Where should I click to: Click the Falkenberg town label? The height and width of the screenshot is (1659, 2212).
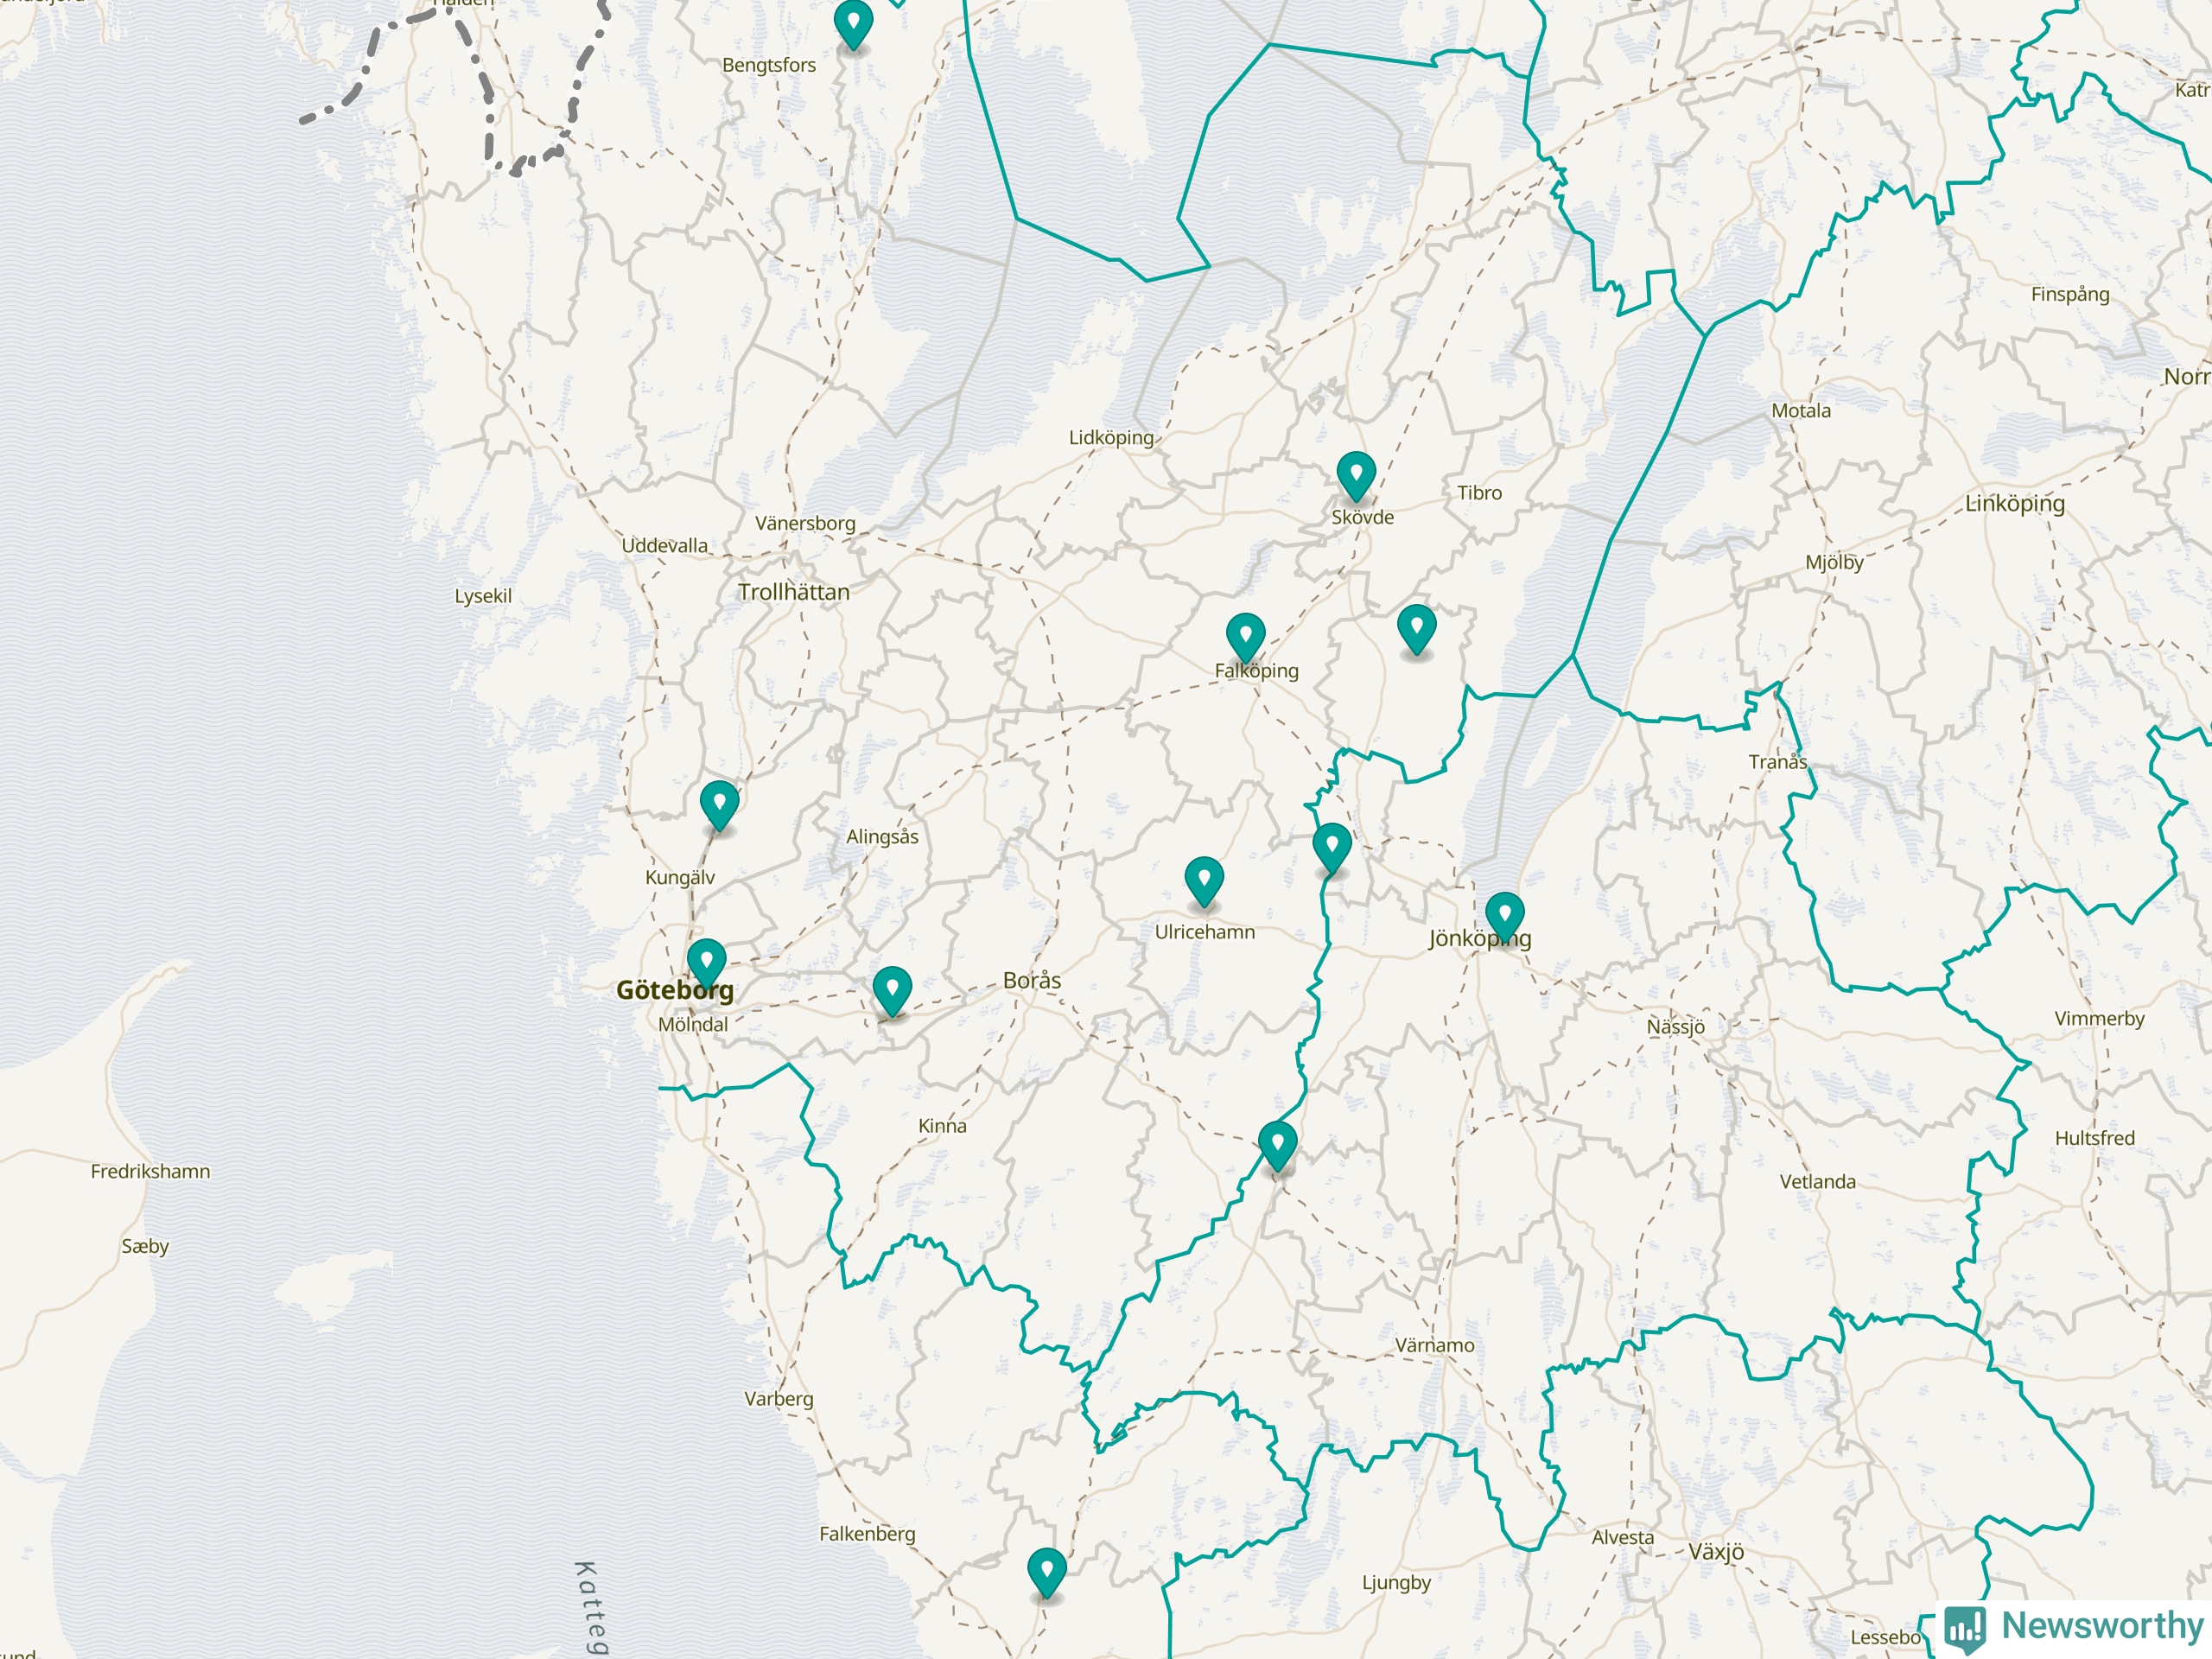point(867,1534)
